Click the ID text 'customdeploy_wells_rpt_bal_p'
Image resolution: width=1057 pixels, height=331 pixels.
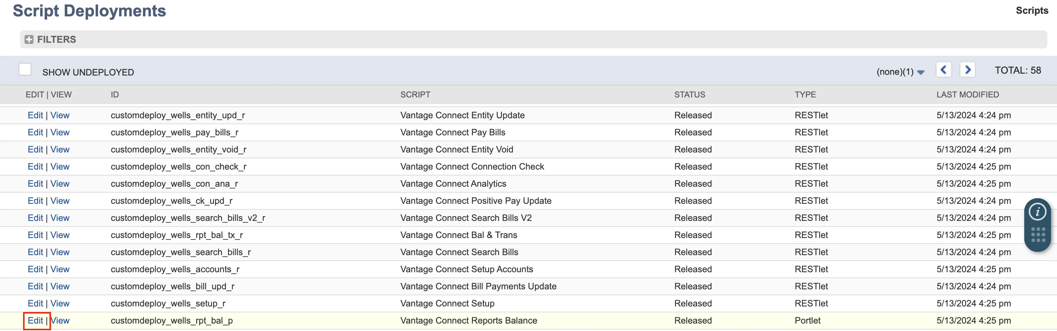(172, 321)
